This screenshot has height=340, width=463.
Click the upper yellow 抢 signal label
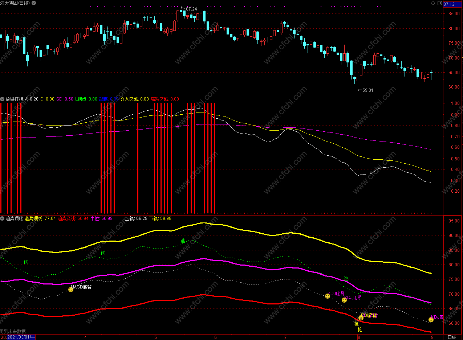coord(356,324)
